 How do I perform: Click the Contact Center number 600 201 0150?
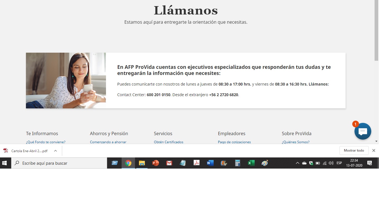158,95
